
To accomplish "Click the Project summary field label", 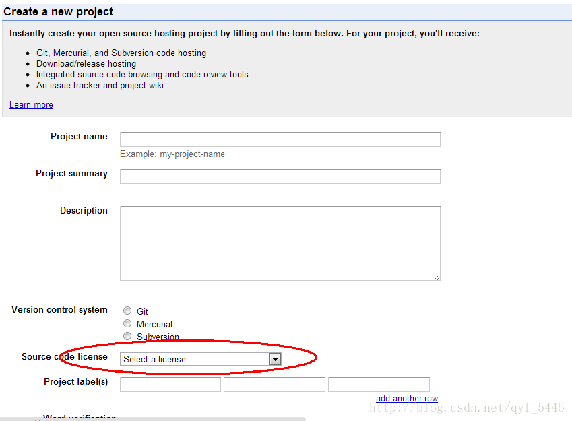I will (x=71, y=174).
